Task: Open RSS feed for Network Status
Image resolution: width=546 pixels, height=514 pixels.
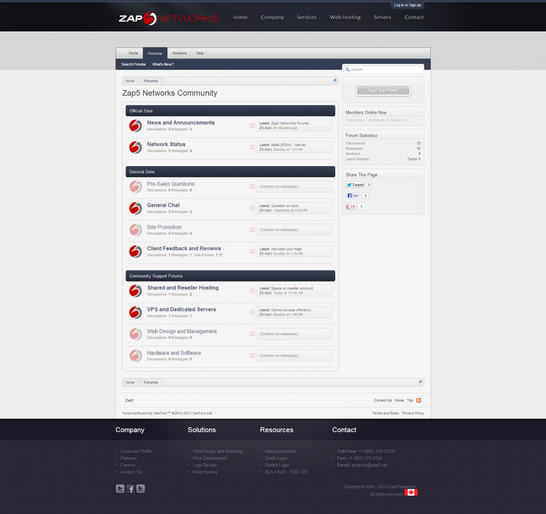Action: coord(252,147)
